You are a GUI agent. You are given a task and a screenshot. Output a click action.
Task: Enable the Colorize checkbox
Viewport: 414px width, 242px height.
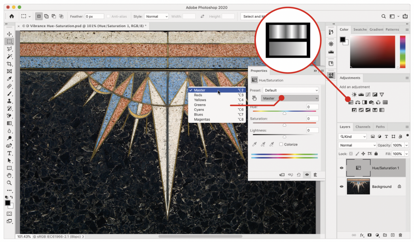pyautogui.click(x=281, y=144)
